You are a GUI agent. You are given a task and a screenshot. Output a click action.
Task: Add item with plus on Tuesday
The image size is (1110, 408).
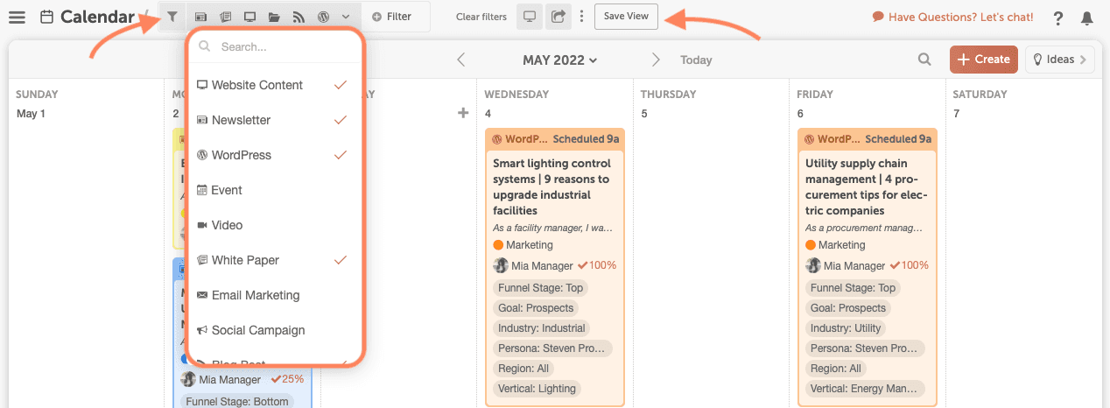[463, 113]
